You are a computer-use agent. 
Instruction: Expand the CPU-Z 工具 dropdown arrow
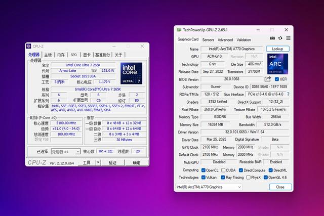[97, 163]
